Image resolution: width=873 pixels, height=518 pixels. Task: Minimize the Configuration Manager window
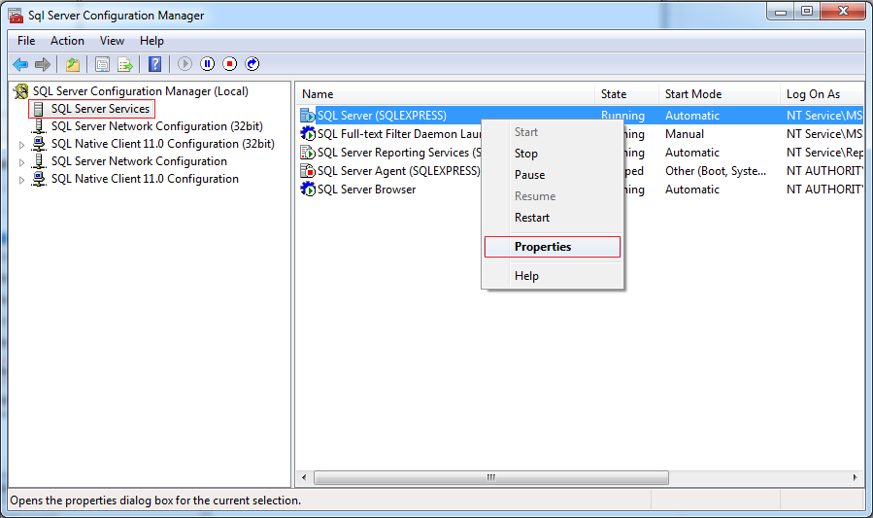781,12
